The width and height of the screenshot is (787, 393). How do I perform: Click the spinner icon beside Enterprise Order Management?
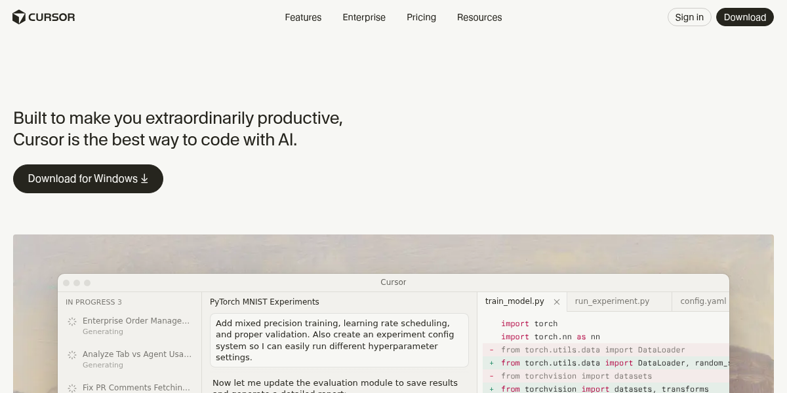point(72,322)
